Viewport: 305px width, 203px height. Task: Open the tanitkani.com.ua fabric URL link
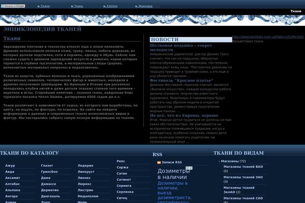268,37
